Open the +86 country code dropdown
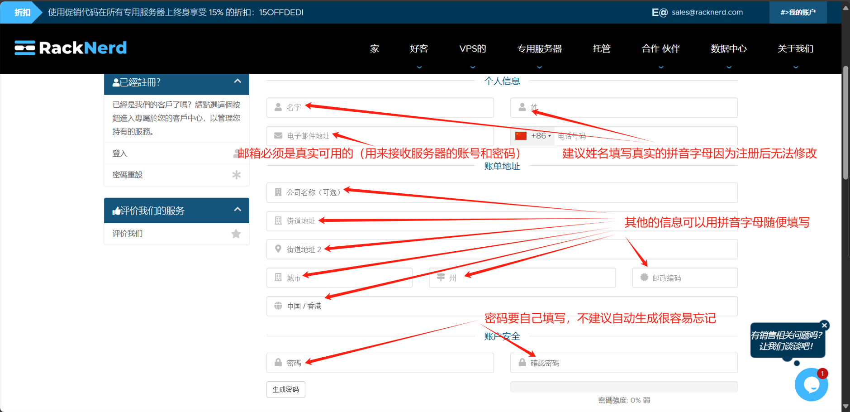This screenshot has width=850, height=412. click(535, 136)
